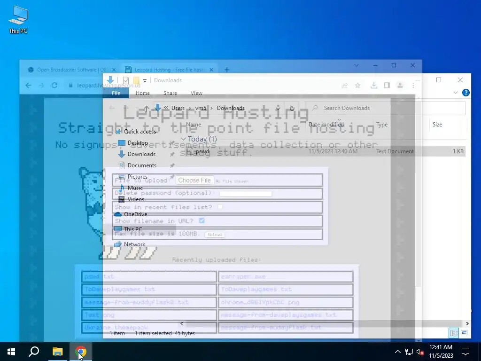
Task: Go up one folder level in Explorer
Action: click(147, 108)
